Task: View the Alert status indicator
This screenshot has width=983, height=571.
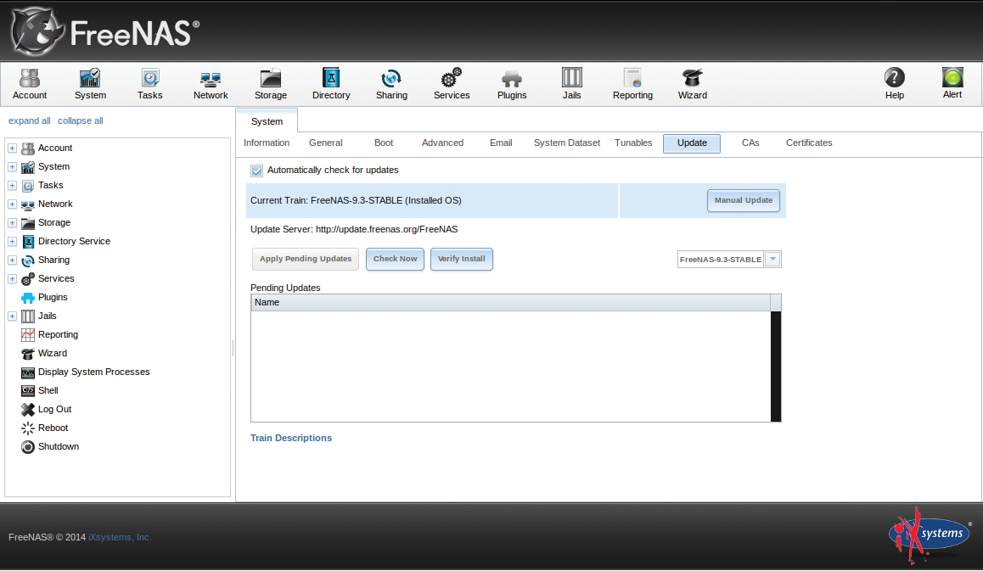Action: tap(952, 83)
